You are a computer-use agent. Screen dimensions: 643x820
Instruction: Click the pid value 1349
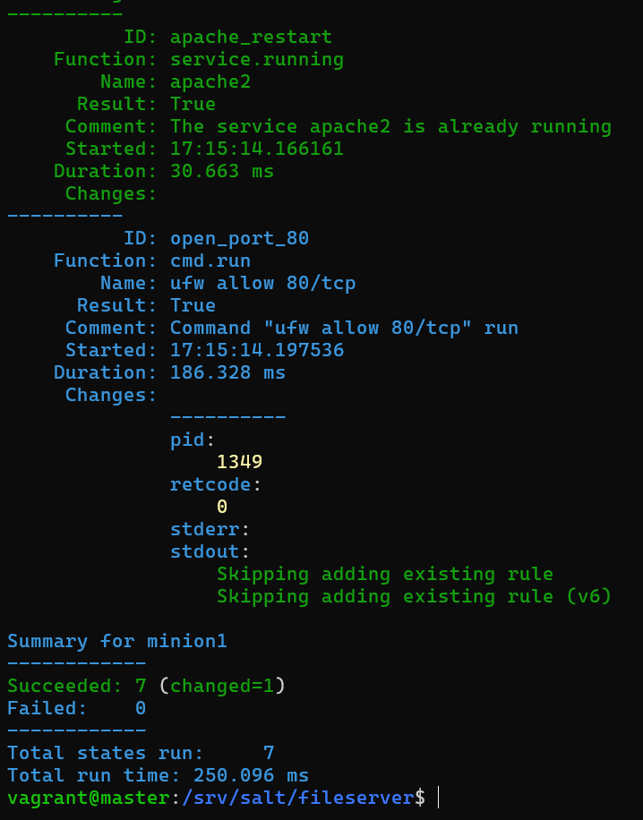click(x=239, y=462)
